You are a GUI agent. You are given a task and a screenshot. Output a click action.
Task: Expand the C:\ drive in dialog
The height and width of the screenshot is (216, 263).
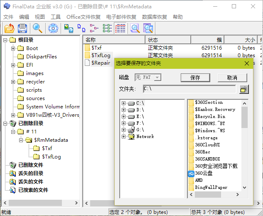124,103
